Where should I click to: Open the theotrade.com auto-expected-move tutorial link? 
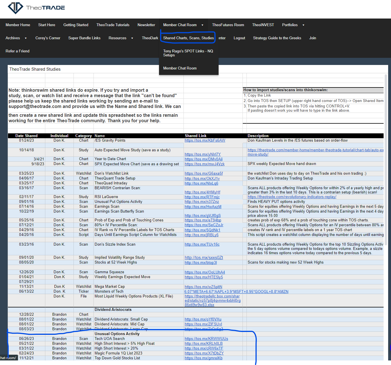coord(315,152)
